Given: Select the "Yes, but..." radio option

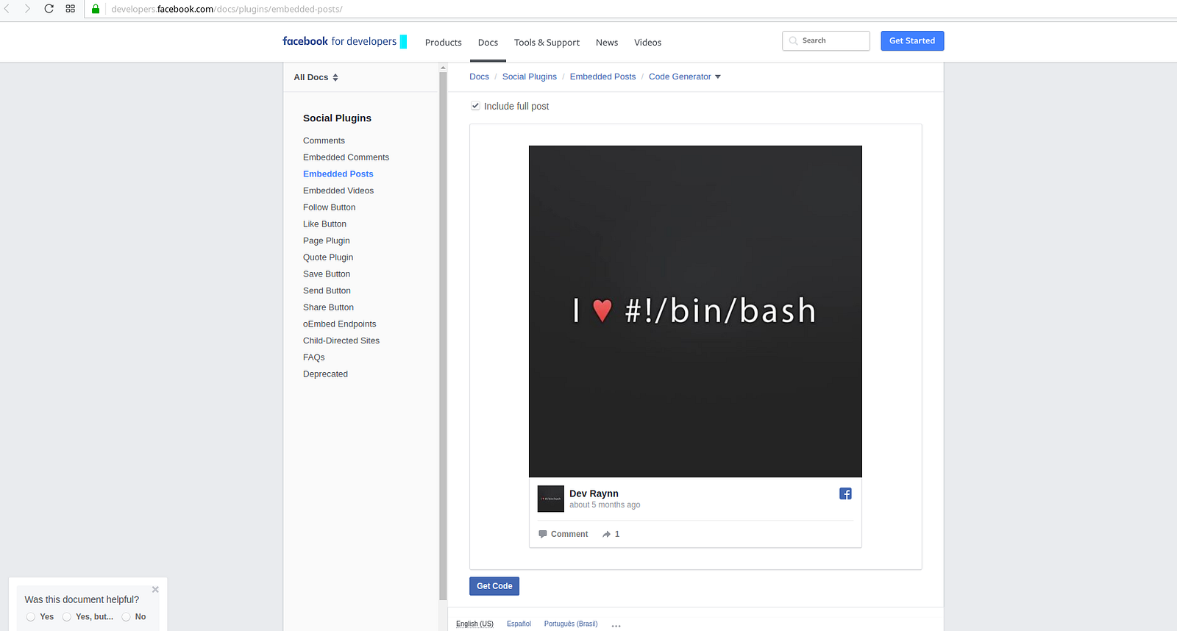Looking at the screenshot, I should point(67,617).
